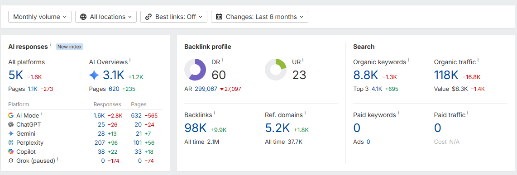Viewport: 517px width, 175px height.
Task: Click the info icon beside Organic keywords
Action: 408,60
